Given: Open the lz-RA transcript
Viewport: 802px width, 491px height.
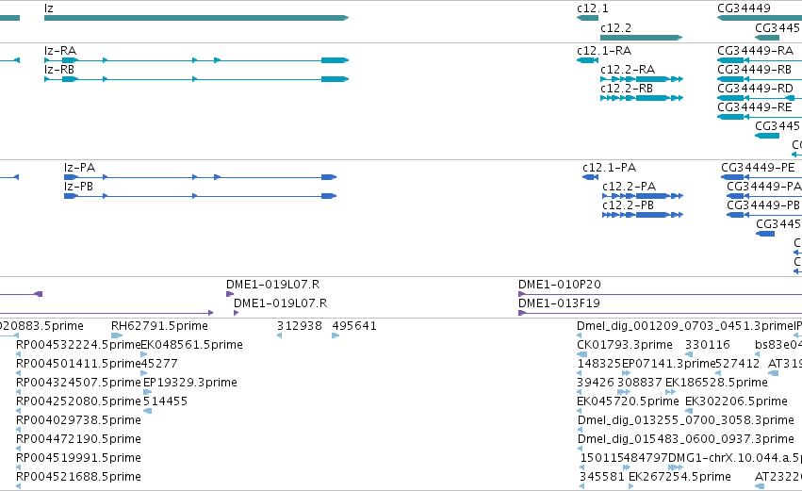Looking at the screenshot, I should pos(196,60).
